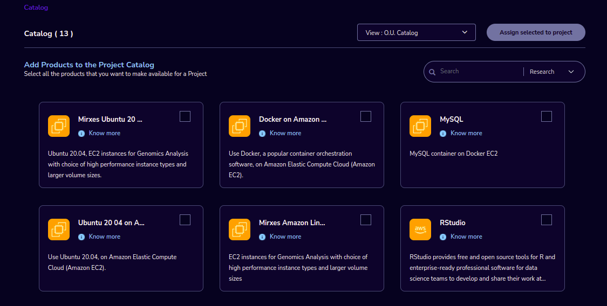Tick the Docker on Amazon checkbox
Viewport: 607px width, 306px height.
click(x=366, y=116)
